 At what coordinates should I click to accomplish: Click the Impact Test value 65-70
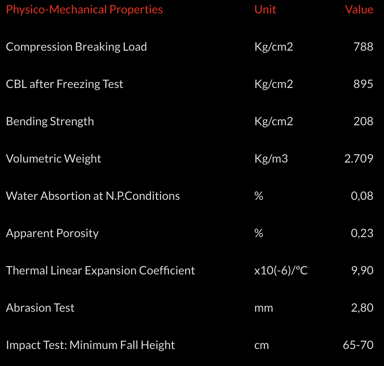pyautogui.click(x=358, y=345)
